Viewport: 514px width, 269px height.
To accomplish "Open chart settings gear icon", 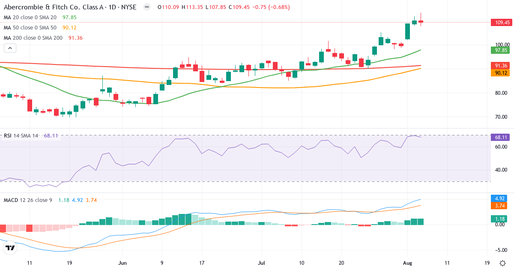I will coord(502,263).
